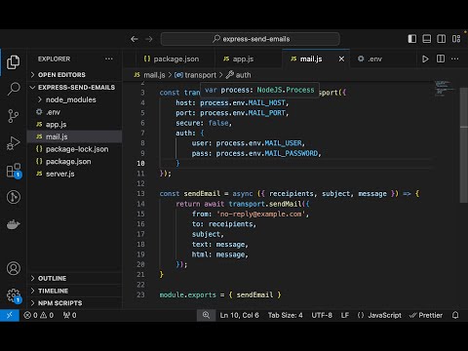
Task: Open notifications bell in status bar
Action: (x=455, y=315)
